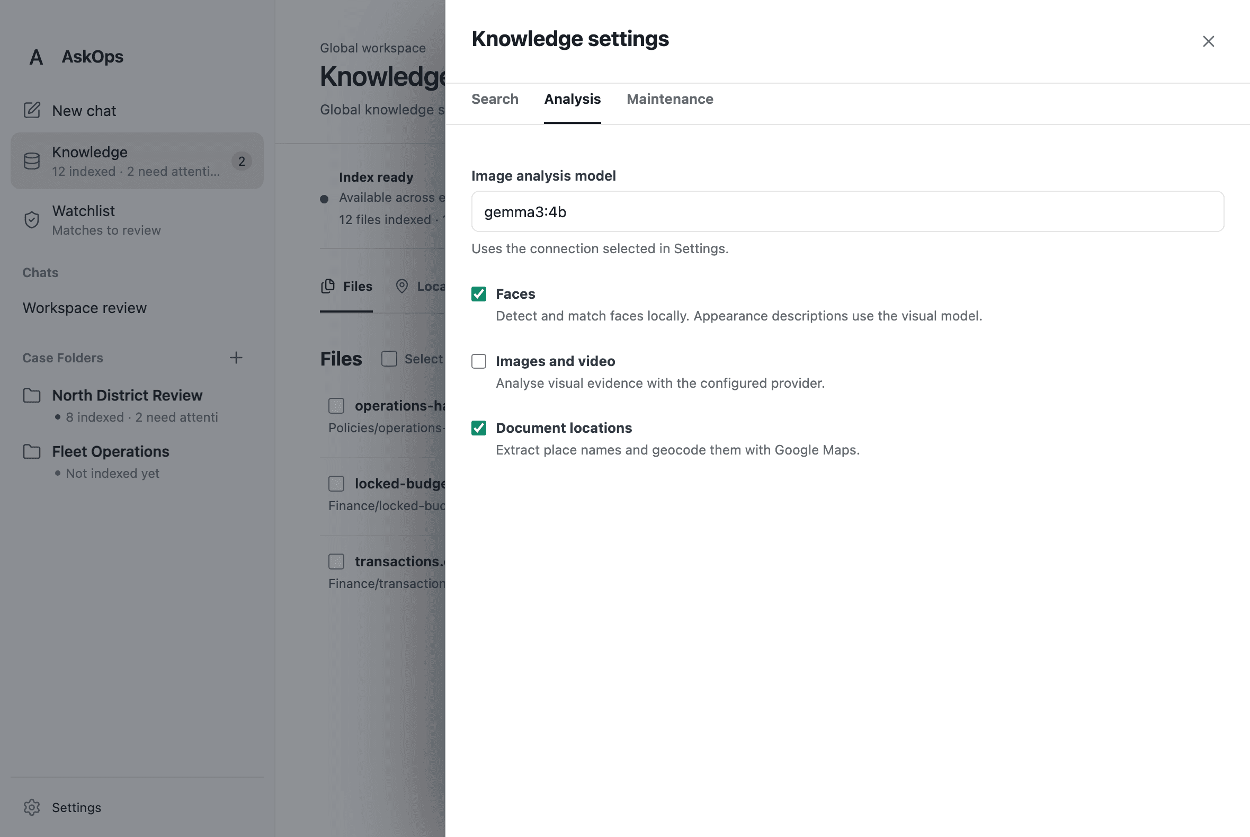Click the Finance/transaction file path
Viewport: 1250px width, 837px height.
coord(387,584)
